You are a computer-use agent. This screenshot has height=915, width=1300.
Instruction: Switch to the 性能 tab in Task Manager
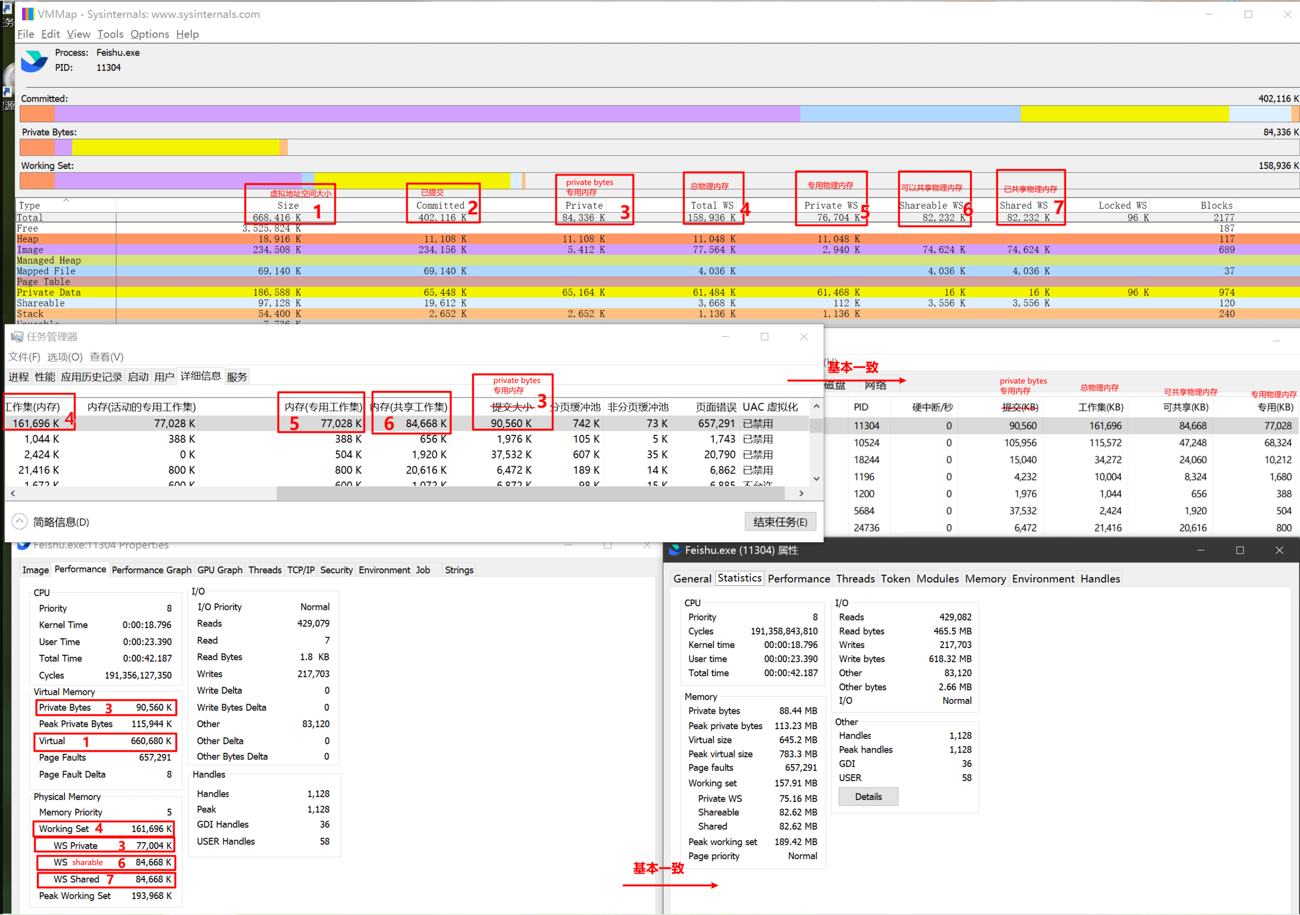[45, 377]
